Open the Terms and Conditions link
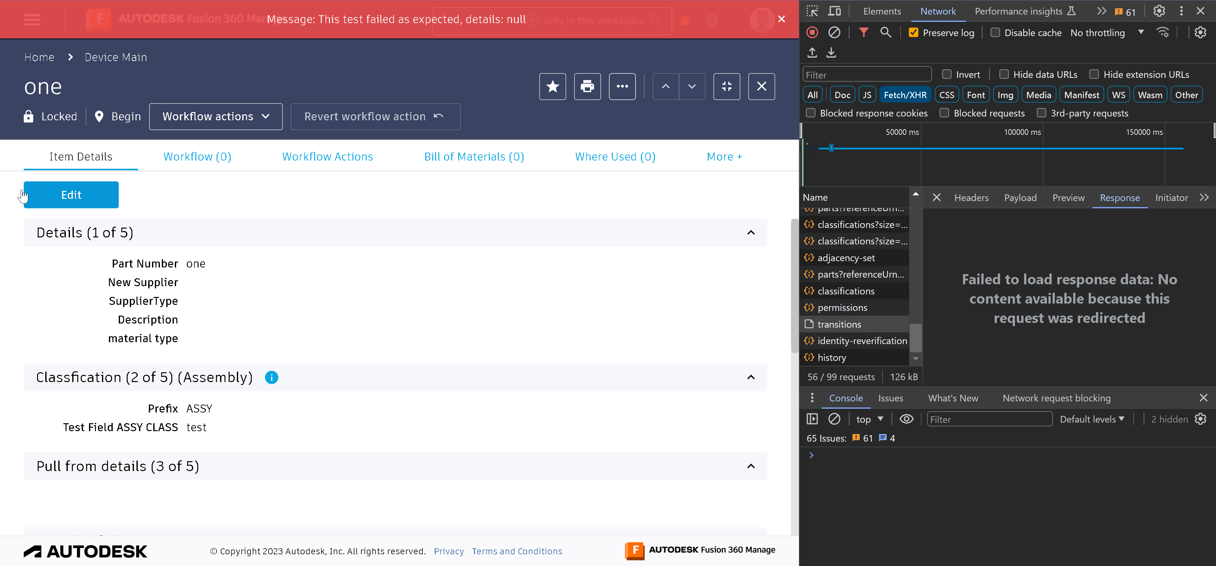This screenshot has height=566, width=1216. pos(517,551)
